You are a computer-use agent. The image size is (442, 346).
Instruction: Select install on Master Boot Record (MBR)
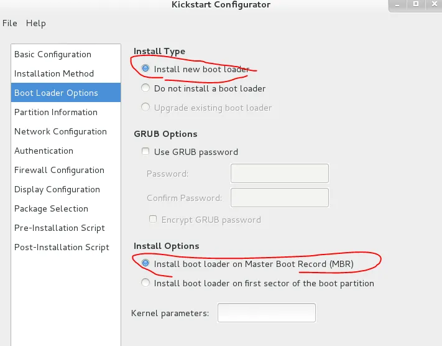click(145, 264)
